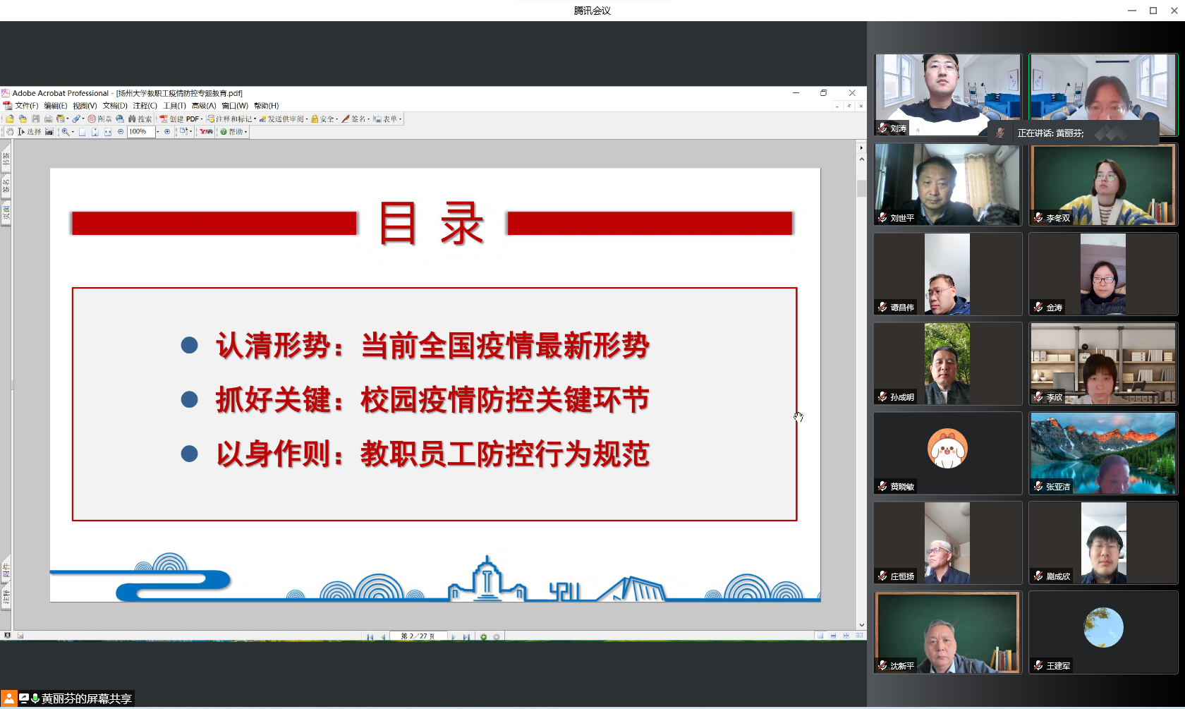Select the Hand tool in Acrobat toolbar

(x=10, y=132)
